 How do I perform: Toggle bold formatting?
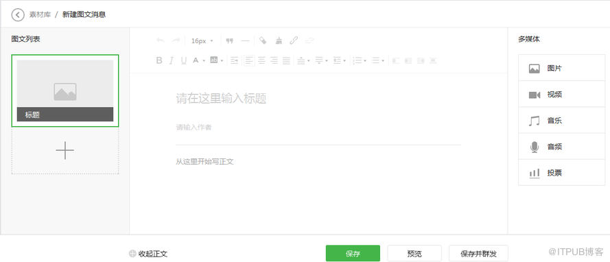[159, 60]
